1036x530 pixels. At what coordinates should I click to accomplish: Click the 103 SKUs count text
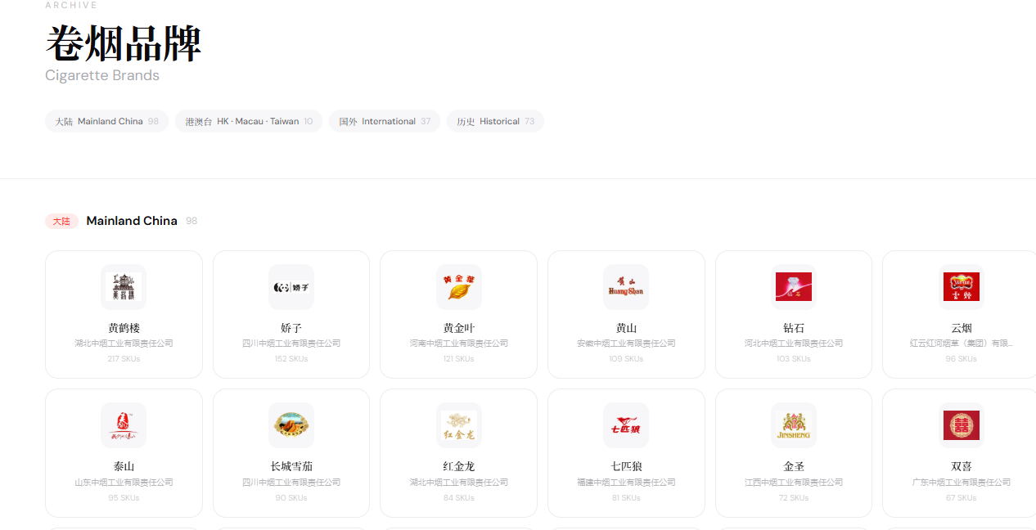pos(794,359)
